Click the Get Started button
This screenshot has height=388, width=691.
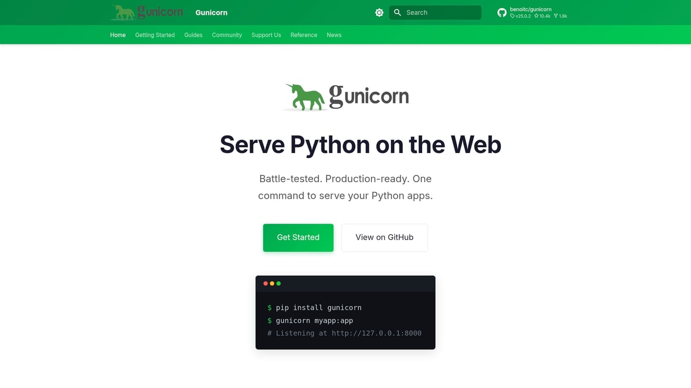click(x=298, y=237)
